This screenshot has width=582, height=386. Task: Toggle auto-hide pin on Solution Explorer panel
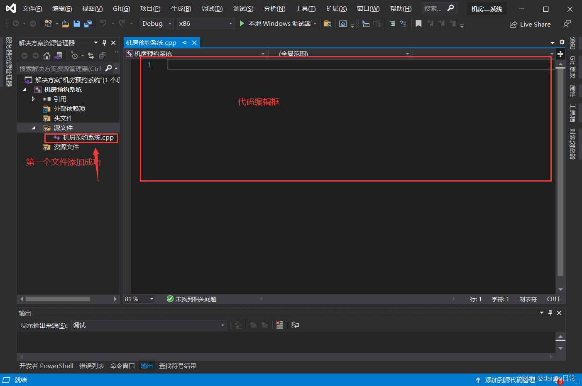105,43
